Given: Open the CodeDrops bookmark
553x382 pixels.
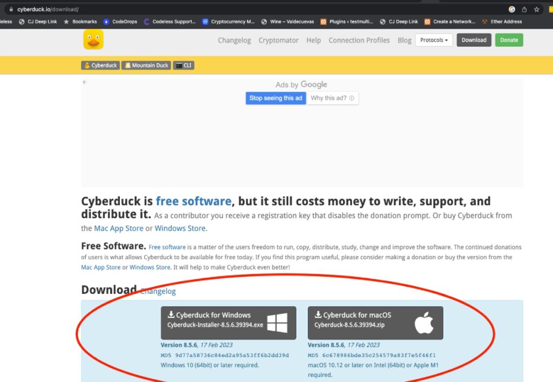Looking at the screenshot, I should click(120, 22).
